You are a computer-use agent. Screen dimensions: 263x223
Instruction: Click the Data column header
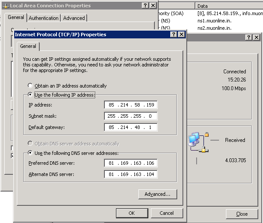(x=229, y=6)
